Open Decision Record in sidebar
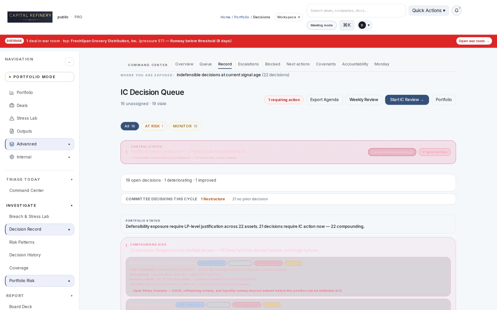Viewport: 497px width, 310px height. [40, 229]
